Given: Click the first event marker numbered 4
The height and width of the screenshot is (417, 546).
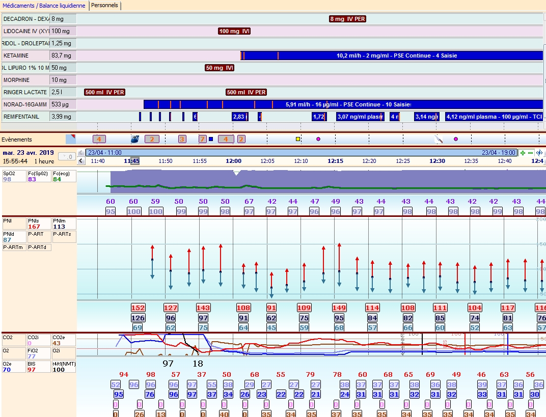Looking at the screenshot, I should (x=99, y=139).
